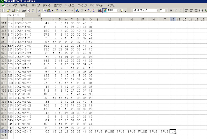Click the Name Box showing R343C18
207x139 pixels.
click(x=13, y=15)
